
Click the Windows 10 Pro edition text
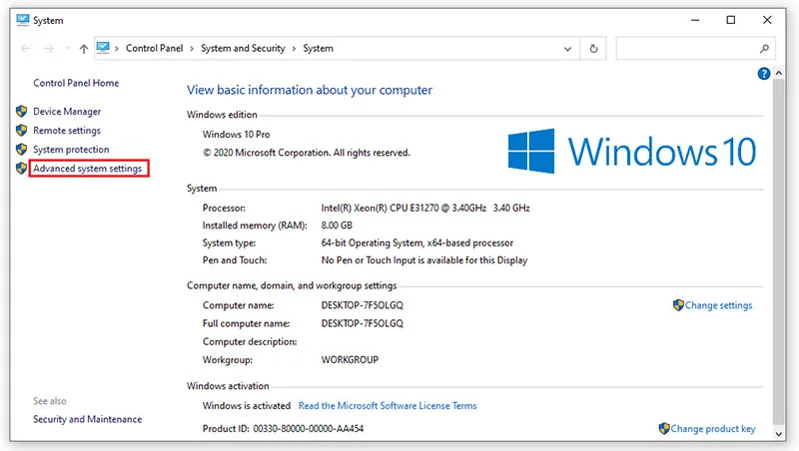pyautogui.click(x=236, y=135)
